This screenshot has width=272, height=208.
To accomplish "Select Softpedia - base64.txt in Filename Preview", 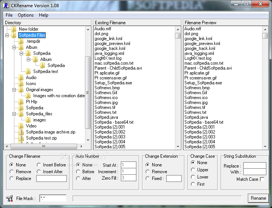I will 204,122.
